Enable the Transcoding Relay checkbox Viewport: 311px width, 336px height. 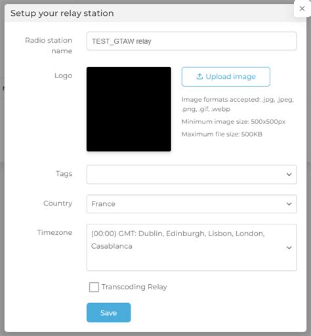click(x=94, y=287)
